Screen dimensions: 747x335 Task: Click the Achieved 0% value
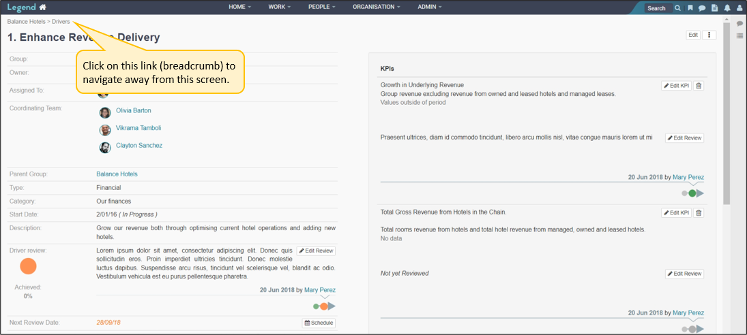click(28, 296)
